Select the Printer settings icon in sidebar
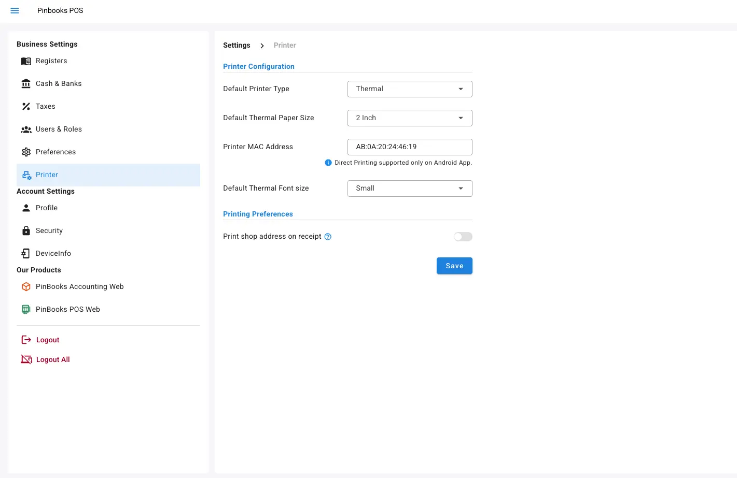 pos(26,175)
